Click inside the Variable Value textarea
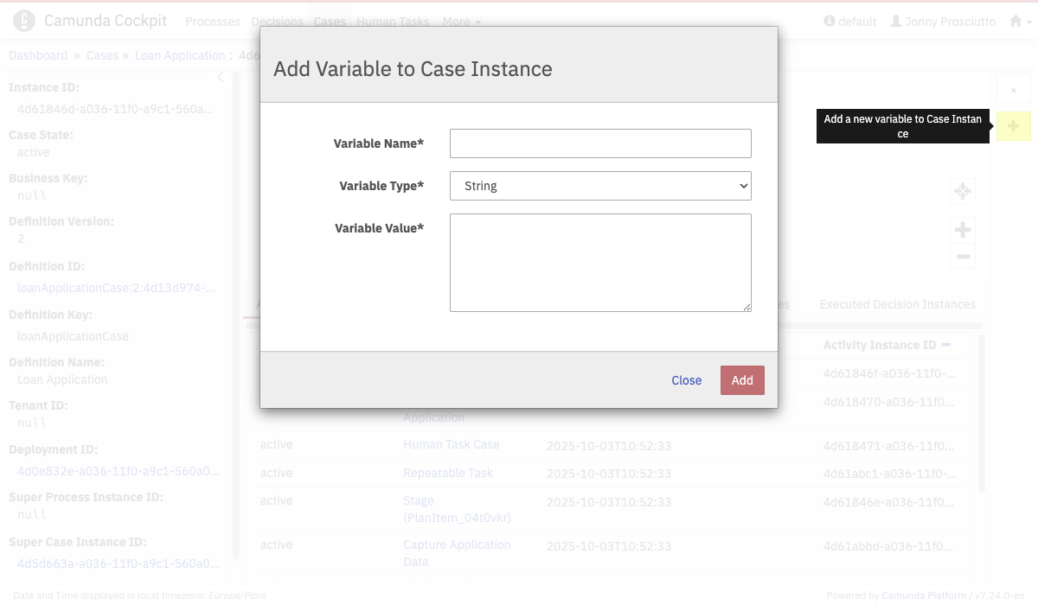The image size is (1038, 605). pyautogui.click(x=600, y=263)
